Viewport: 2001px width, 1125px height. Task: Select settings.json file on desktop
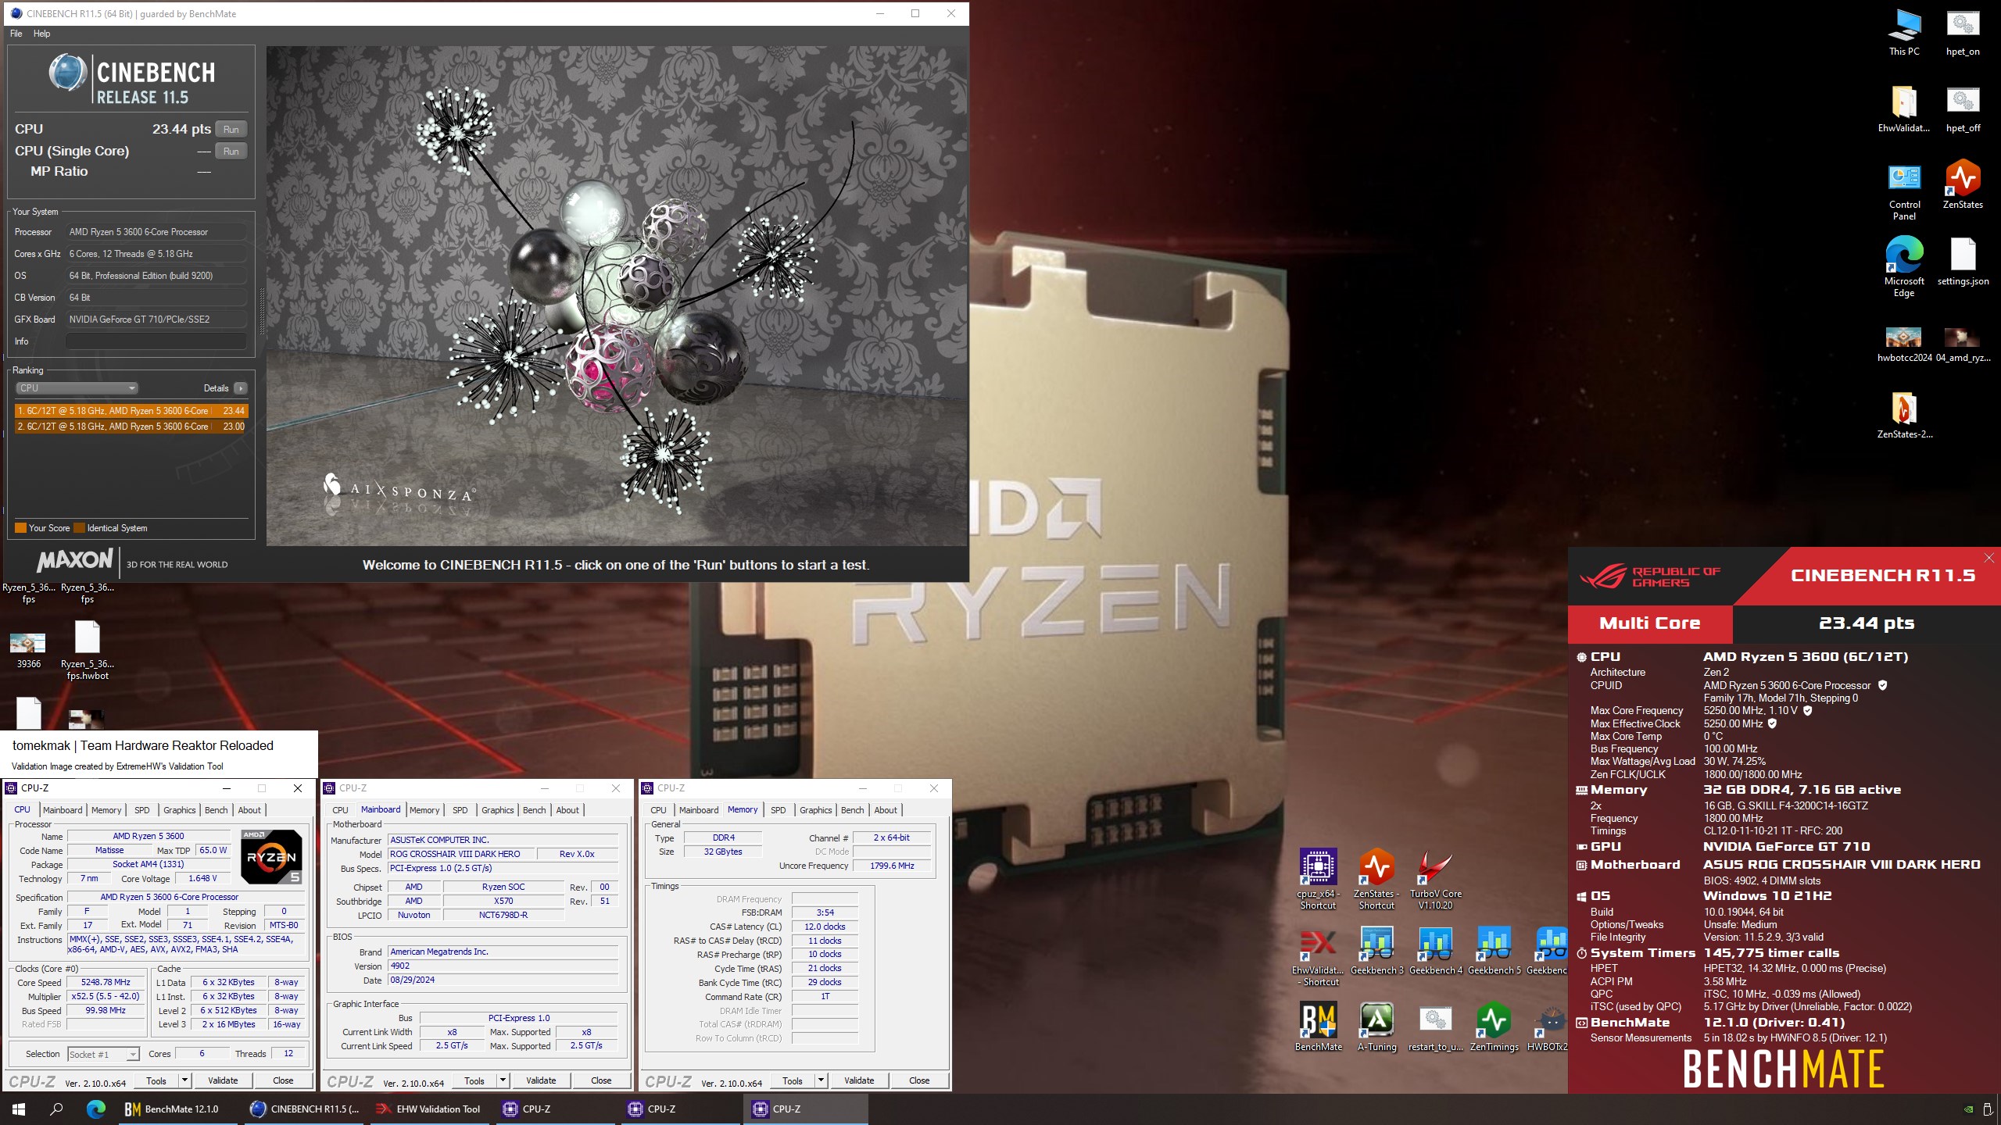point(1962,262)
